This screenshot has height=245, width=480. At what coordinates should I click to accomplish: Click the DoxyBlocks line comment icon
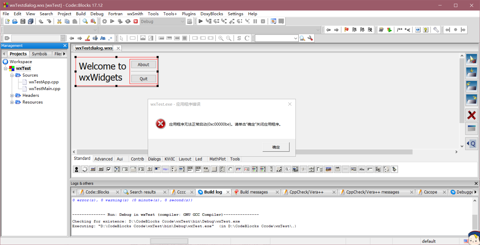coord(407,30)
